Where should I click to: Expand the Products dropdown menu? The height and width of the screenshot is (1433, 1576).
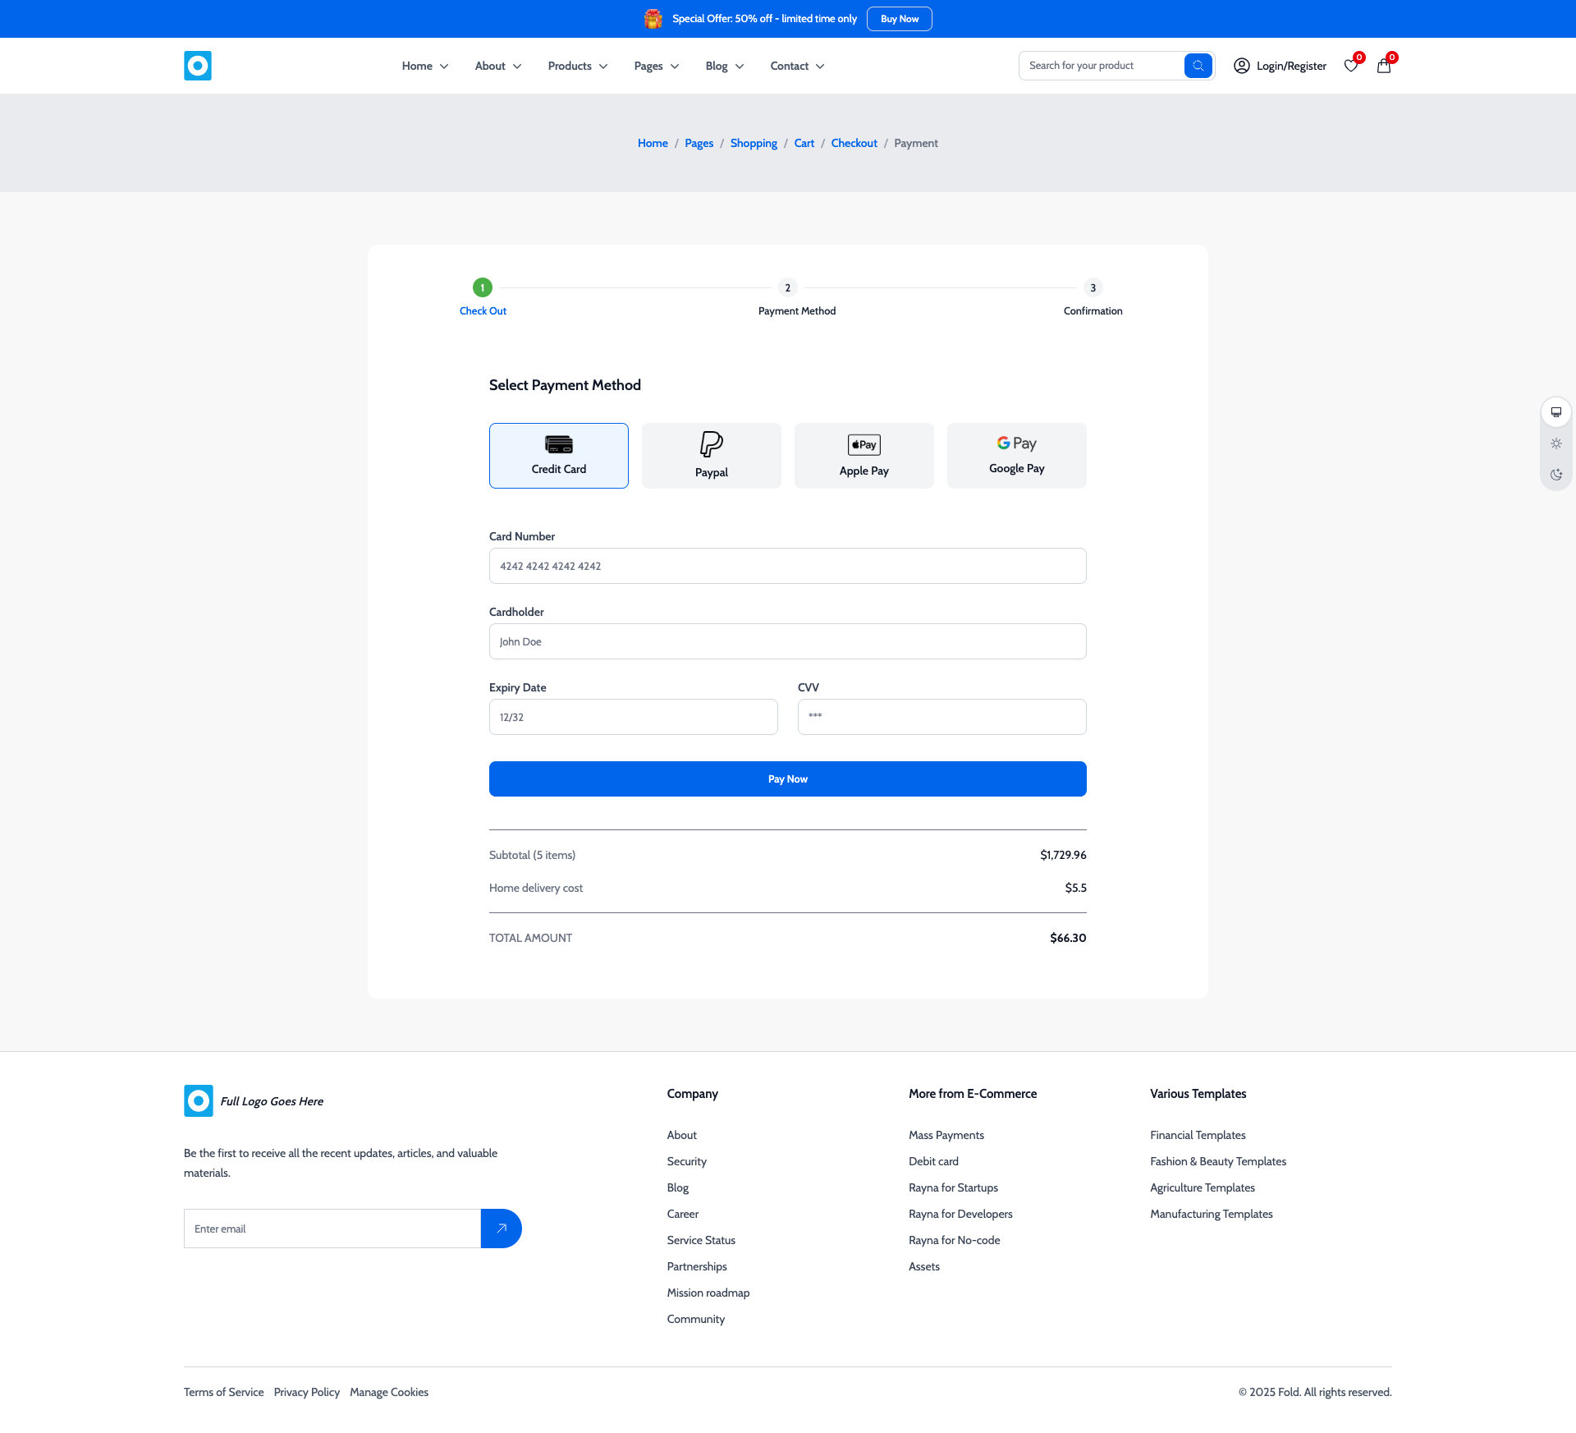tap(577, 66)
